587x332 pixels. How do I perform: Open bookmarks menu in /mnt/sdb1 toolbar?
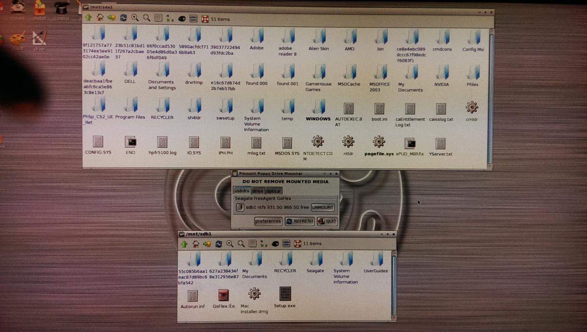[207, 243]
